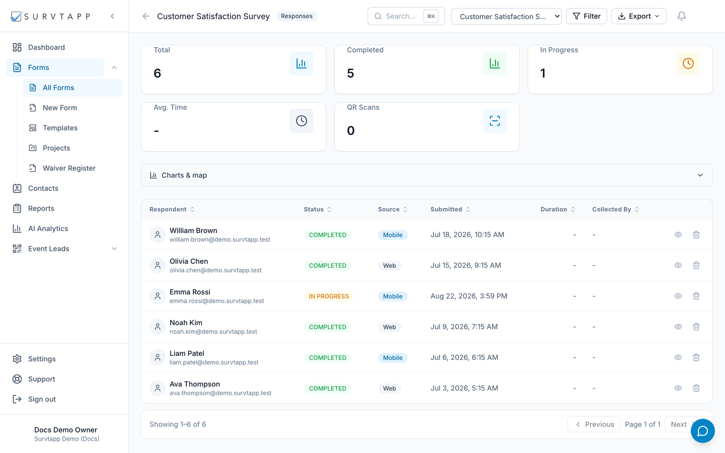Sort by Duration column
Screen dimensions: 725x453
[x=558, y=209]
